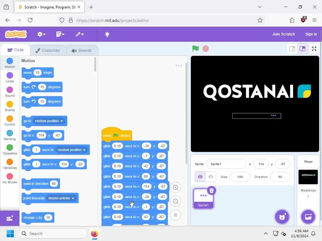
Task: Zoom out the code workspace
Action: [x=175, y=201]
